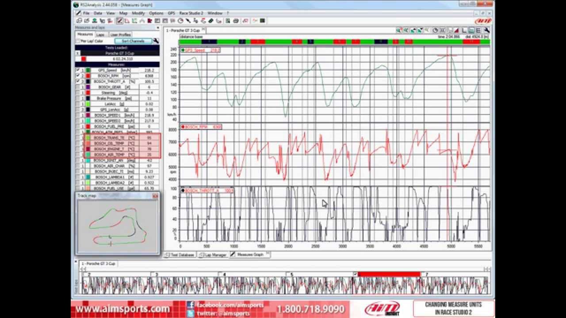Click the lap time 6 02.24.310 row
Image resolution: width=566 pixels, height=318 pixels.
point(117,59)
